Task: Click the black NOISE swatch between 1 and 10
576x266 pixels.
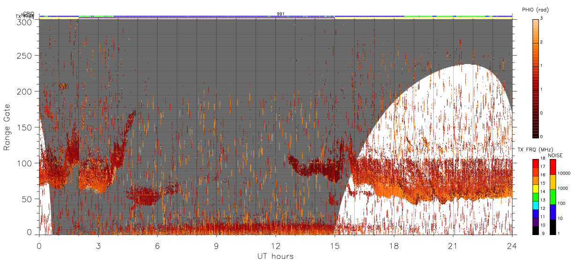Action: pyautogui.click(x=553, y=227)
